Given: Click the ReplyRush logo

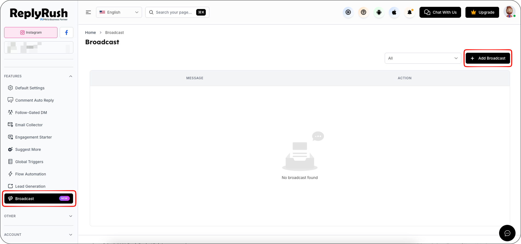Looking at the screenshot, I should pos(39,14).
